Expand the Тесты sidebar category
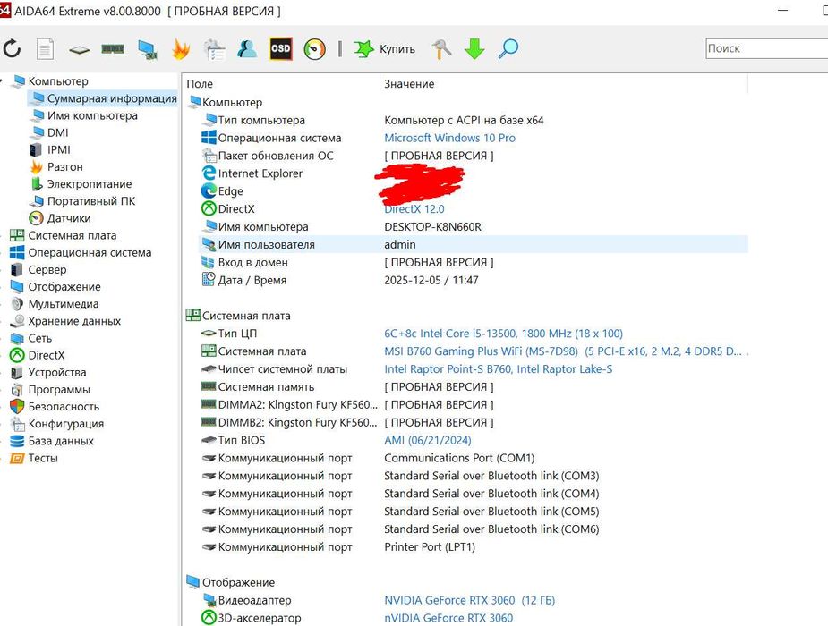828x626 pixels. (x=43, y=458)
